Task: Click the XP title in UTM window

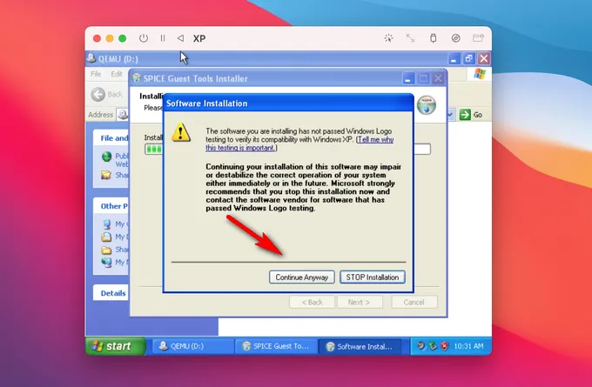Action: pyautogui.click(x=199, y=38)
